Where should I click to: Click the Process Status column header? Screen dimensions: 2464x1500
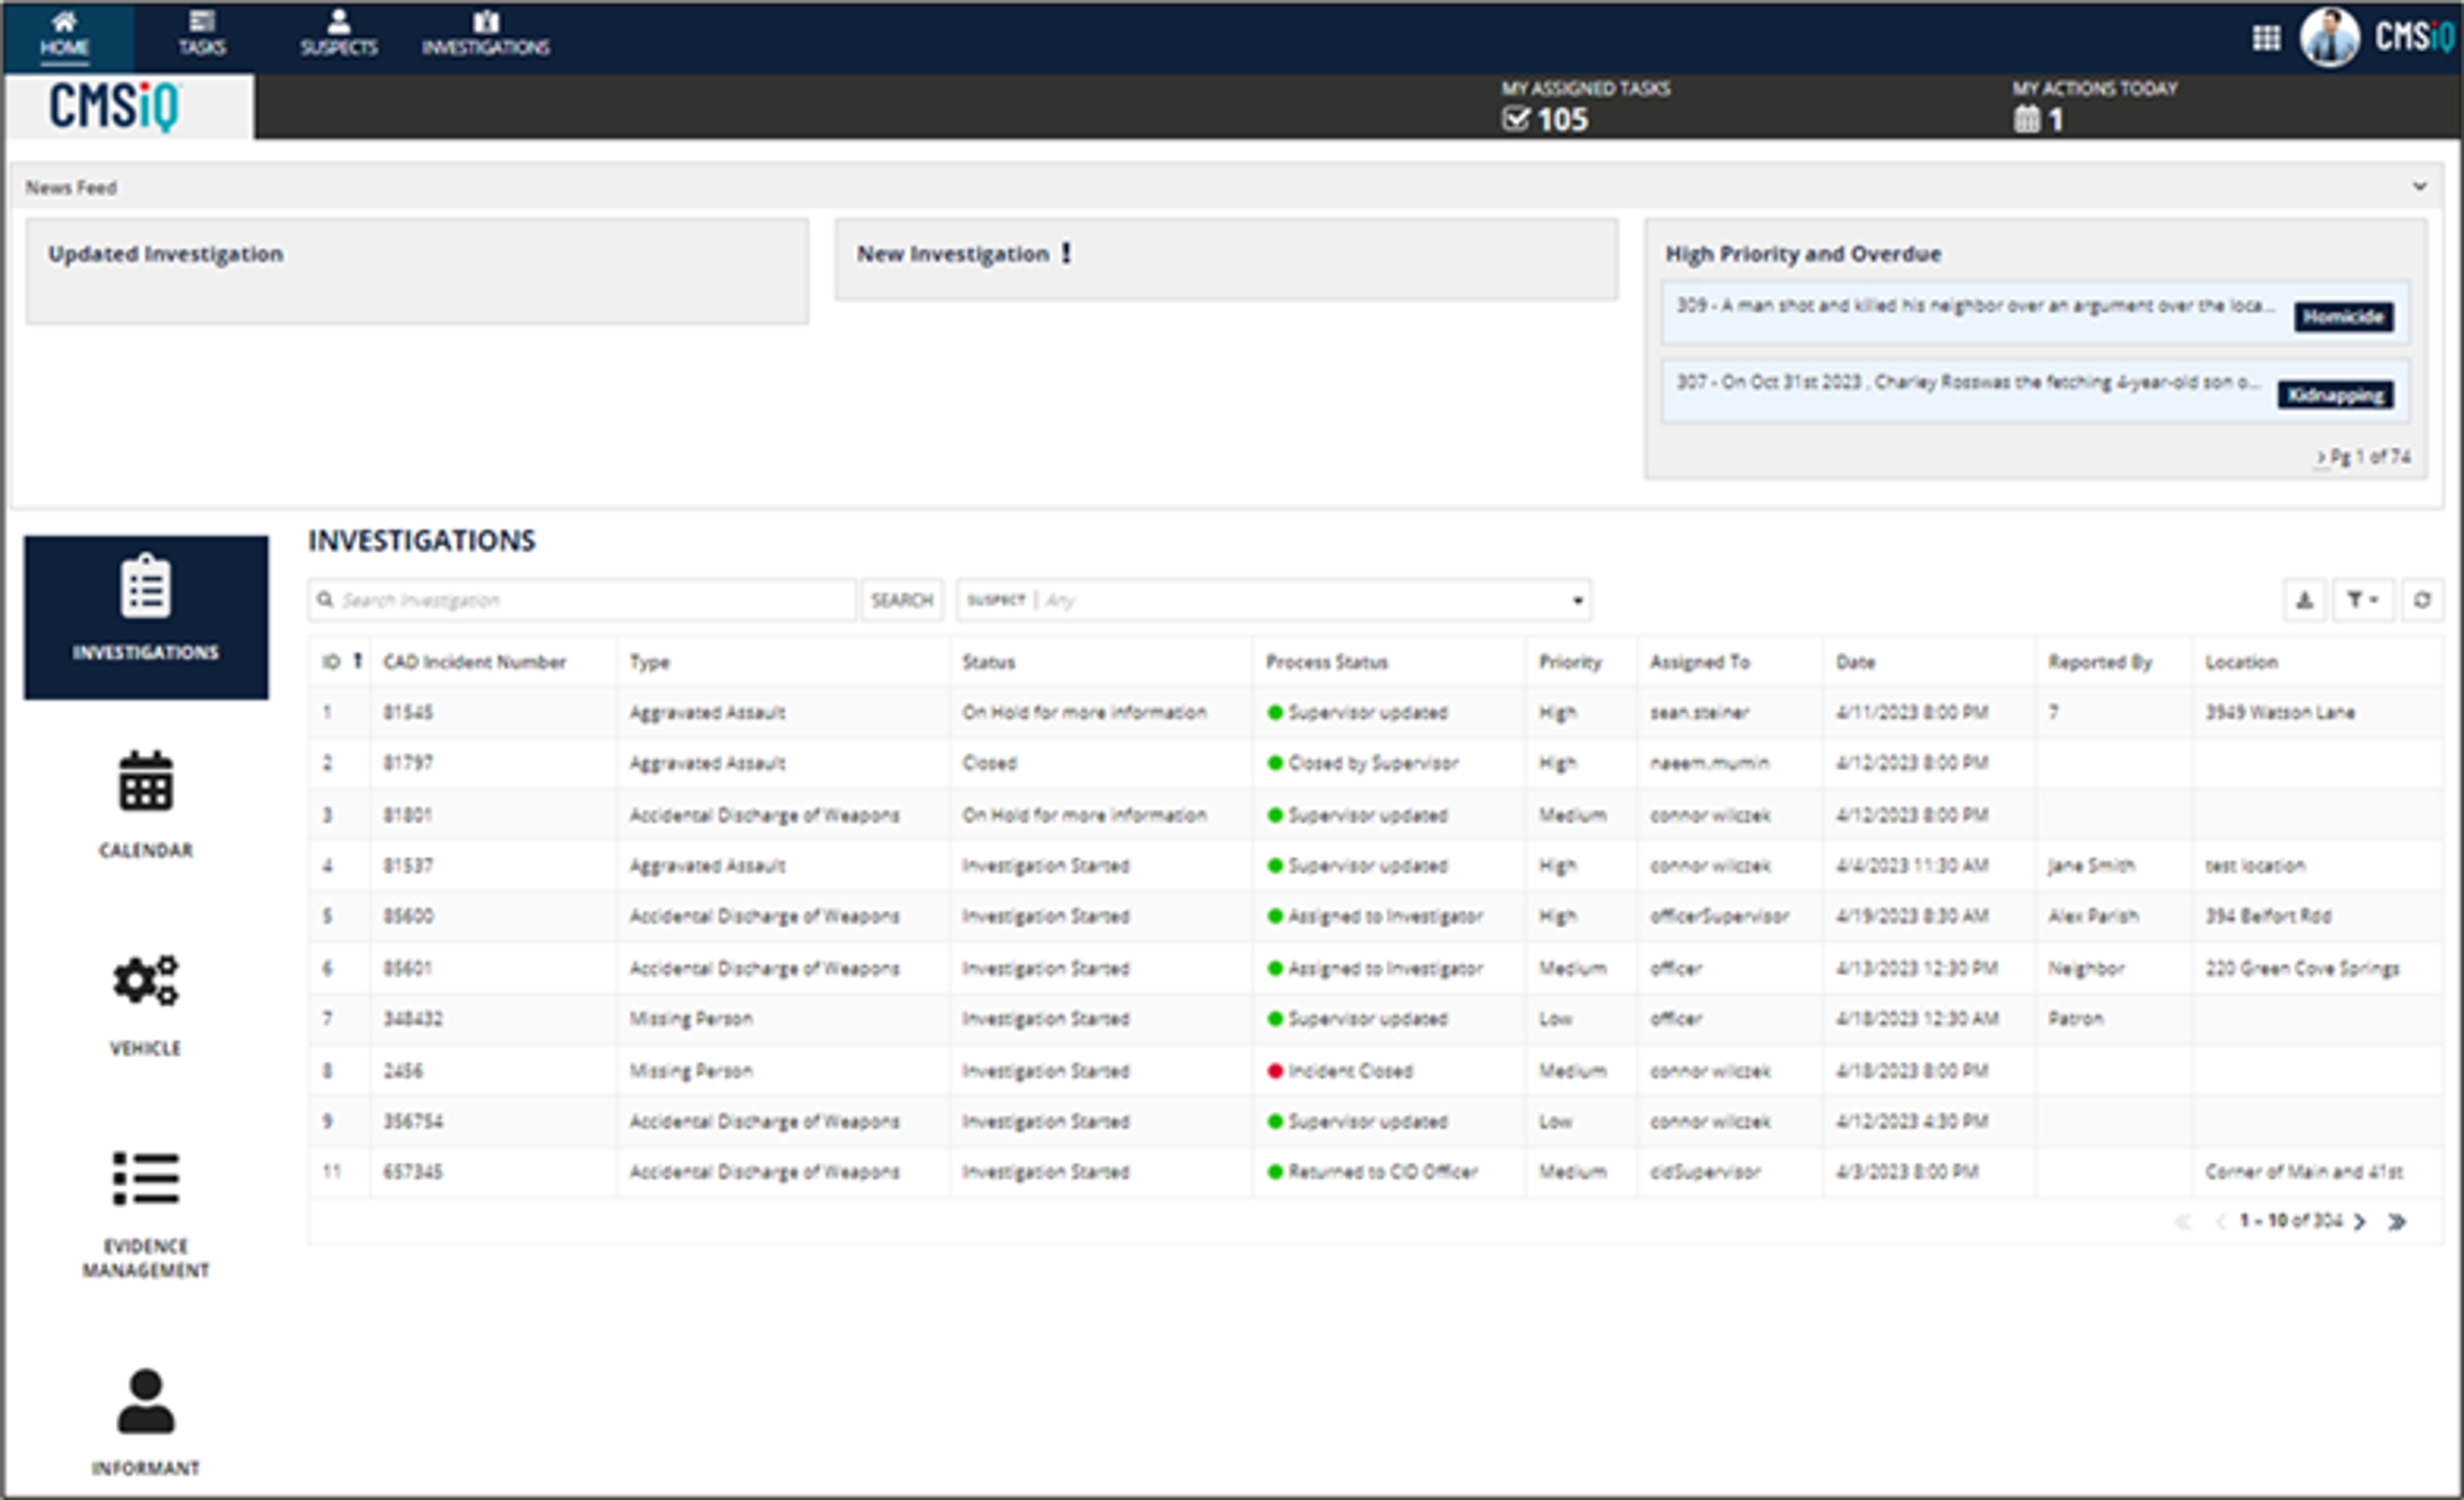1327,662
